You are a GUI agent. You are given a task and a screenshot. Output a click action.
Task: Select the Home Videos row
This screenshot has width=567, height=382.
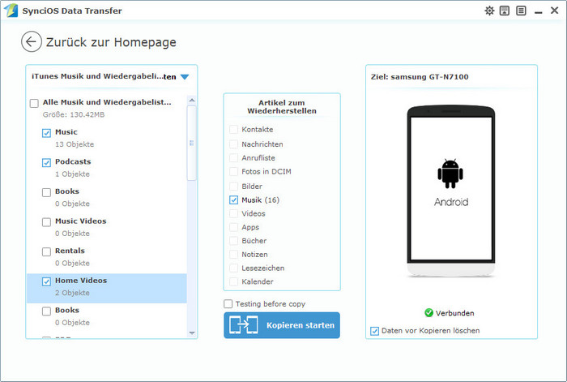coord(107,288)
